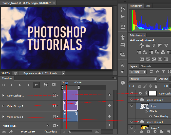The image size is (171, 135).
Task: Open the Kind layer filter dropdown
Action: click(138, 72)
